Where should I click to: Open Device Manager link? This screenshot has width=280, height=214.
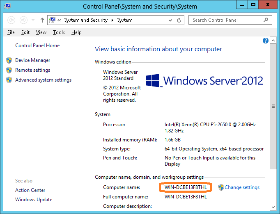pyautogui.click(x=33, y=60)
